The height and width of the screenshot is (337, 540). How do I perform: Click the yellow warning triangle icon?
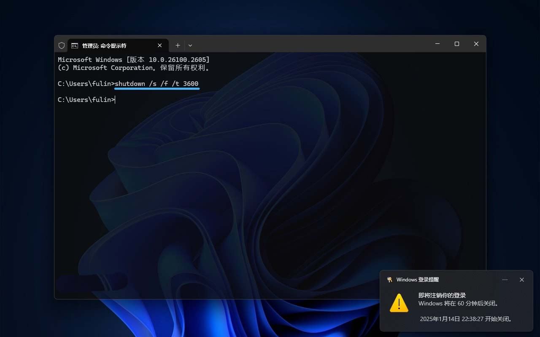(x=399, y=303)
